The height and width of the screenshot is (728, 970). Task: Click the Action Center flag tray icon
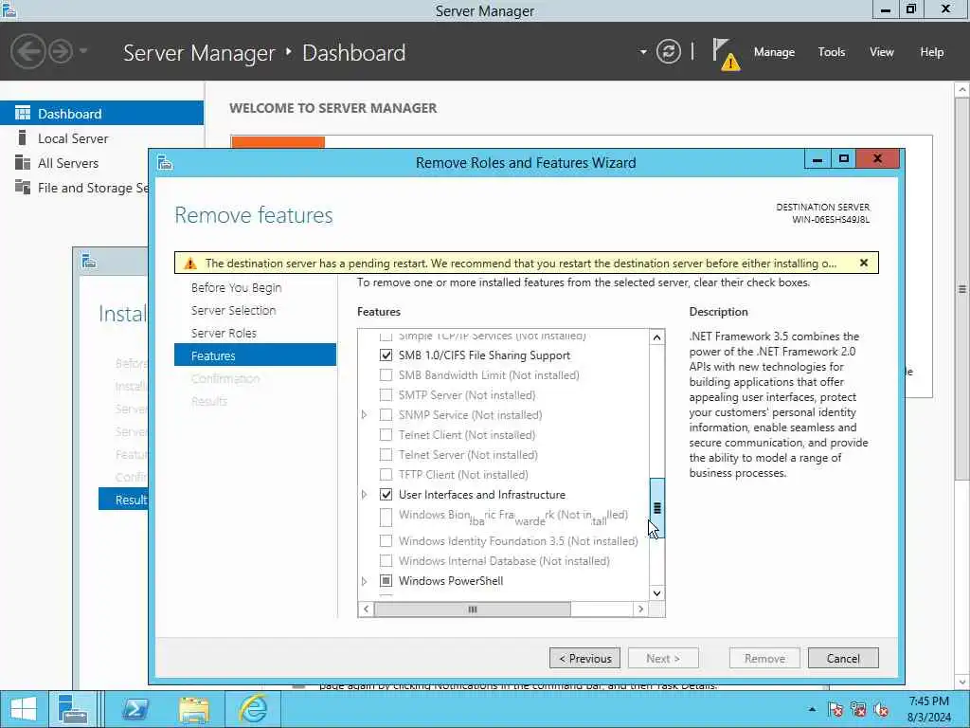835,709
